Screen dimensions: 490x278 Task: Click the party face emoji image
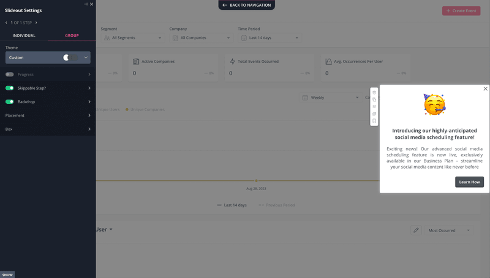click(434, 104)
